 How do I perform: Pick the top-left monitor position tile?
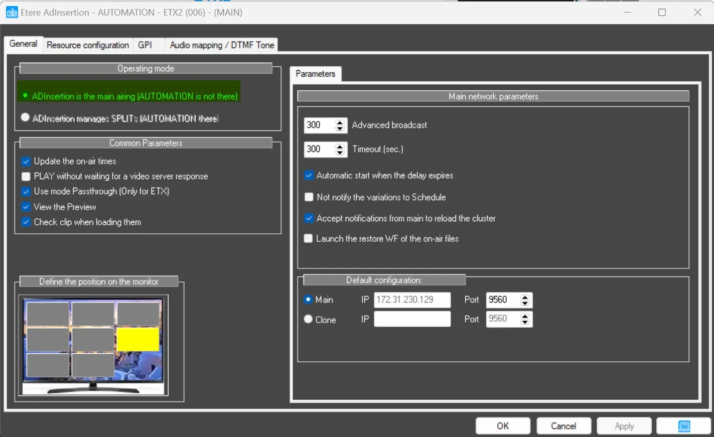tap(48, 314)
